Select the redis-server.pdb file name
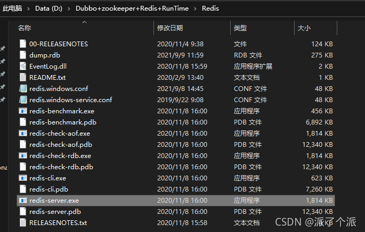Screen dimensions: 365x232 click(x=55, y=211)
